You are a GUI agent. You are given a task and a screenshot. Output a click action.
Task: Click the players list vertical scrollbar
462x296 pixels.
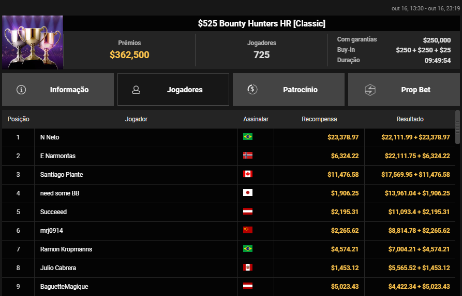coord(457,127)
